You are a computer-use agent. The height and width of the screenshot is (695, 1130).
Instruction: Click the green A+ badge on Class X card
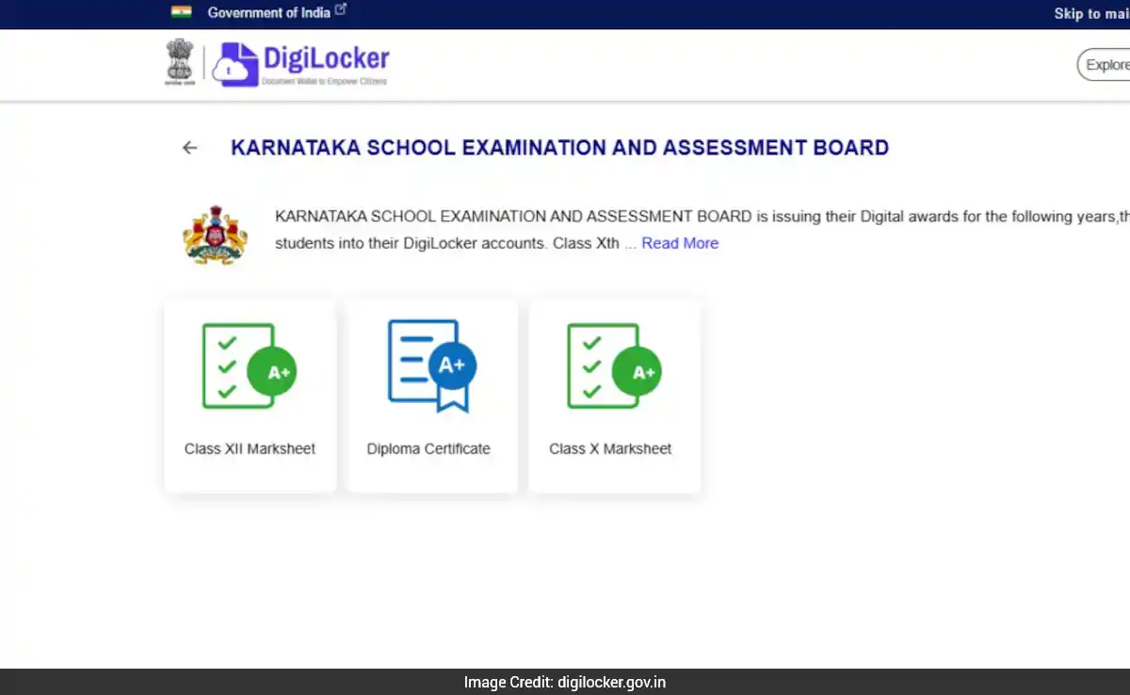click(637, 372)
